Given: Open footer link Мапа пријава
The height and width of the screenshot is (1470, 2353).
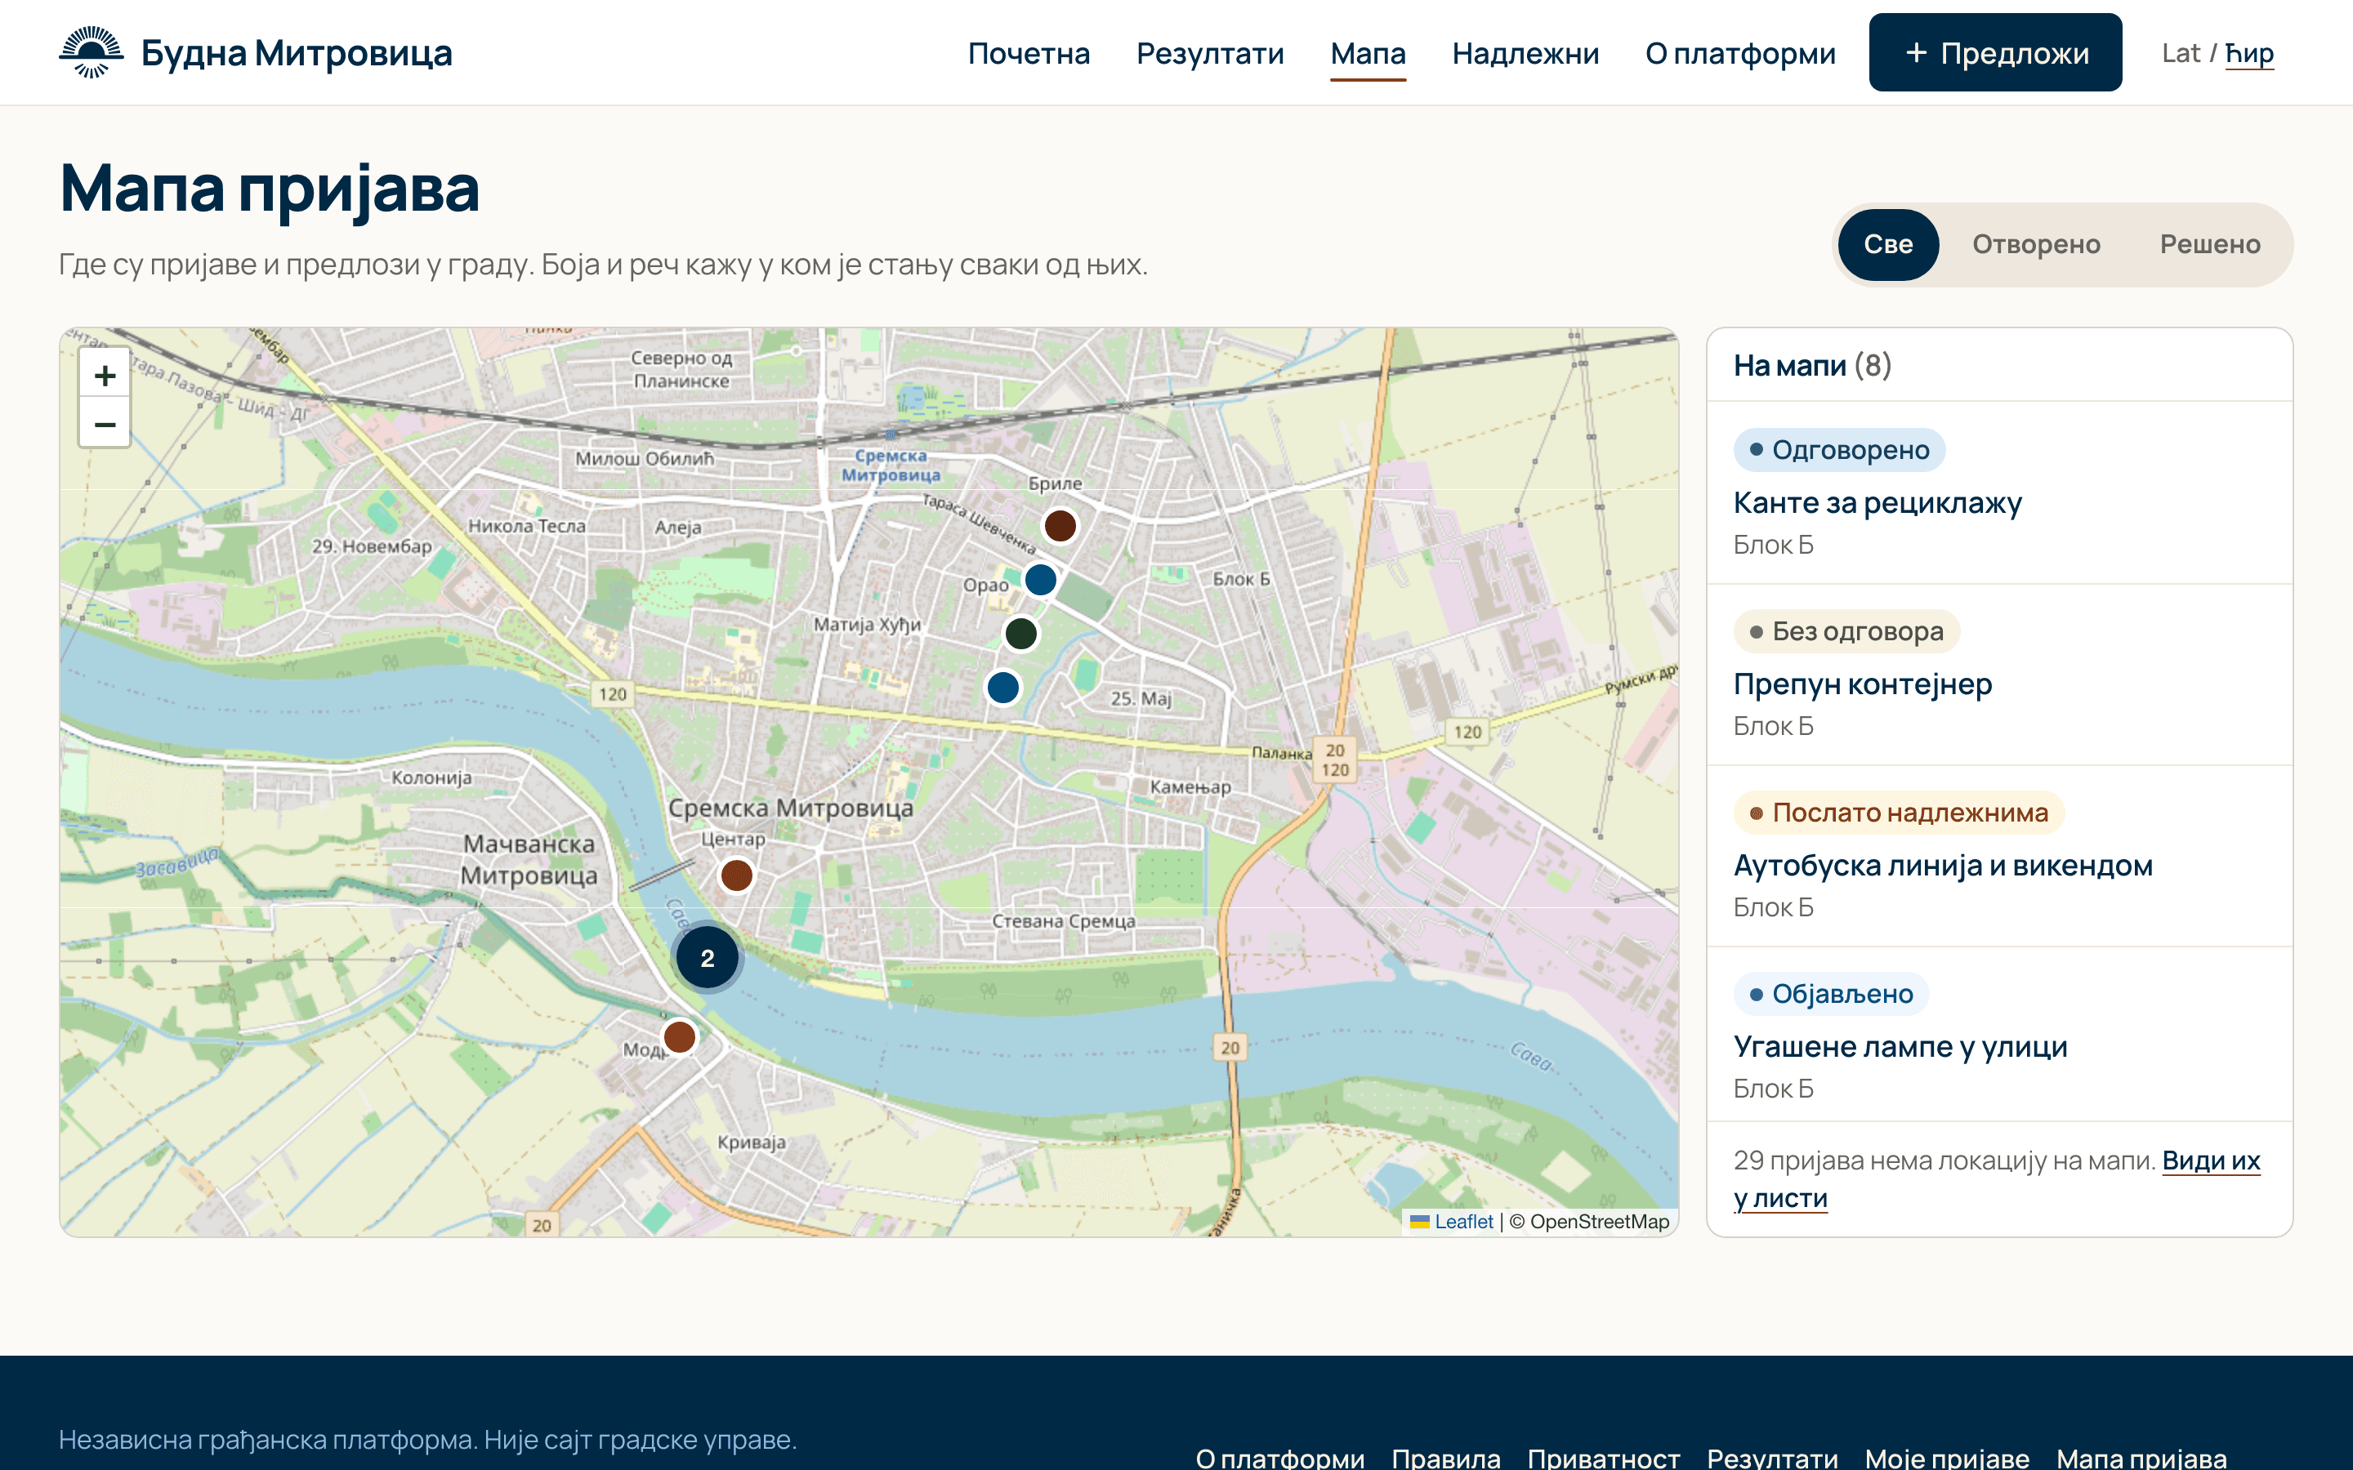Looking at the screenshot, I should (x=2141, y=1458).
